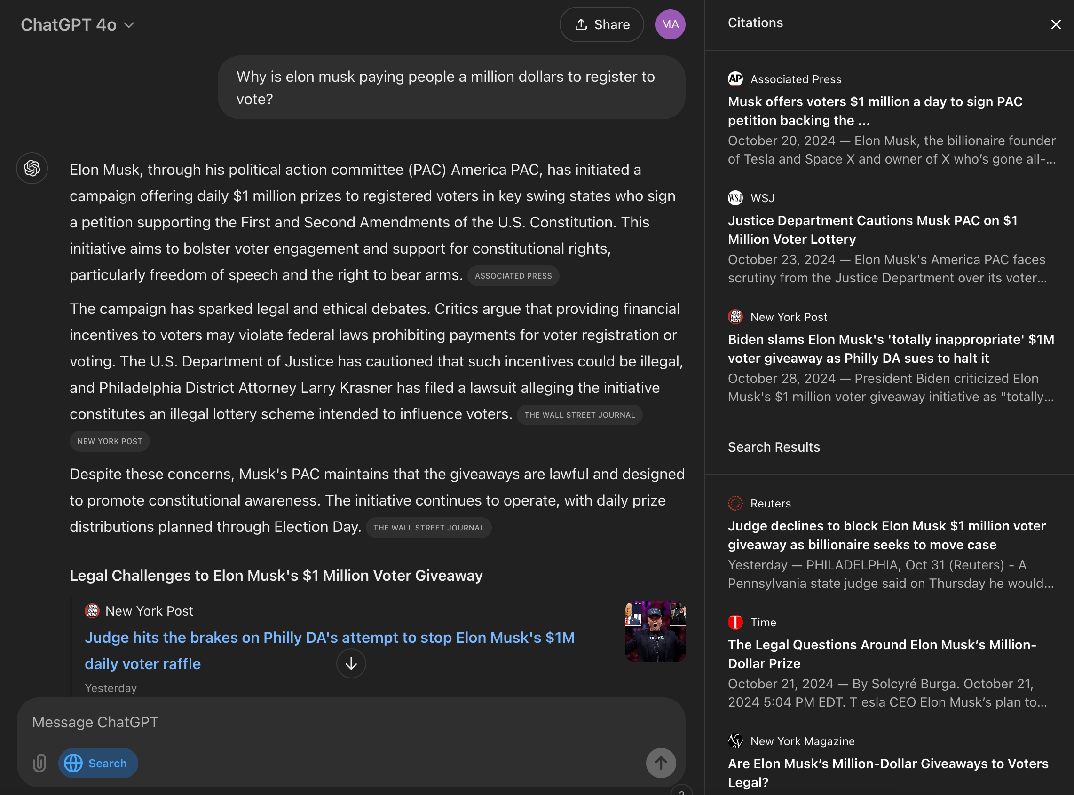Expand the ChatGPT 4o model dropdown
The height and width of the screenshot is (795, 1074).
point(77,24)
